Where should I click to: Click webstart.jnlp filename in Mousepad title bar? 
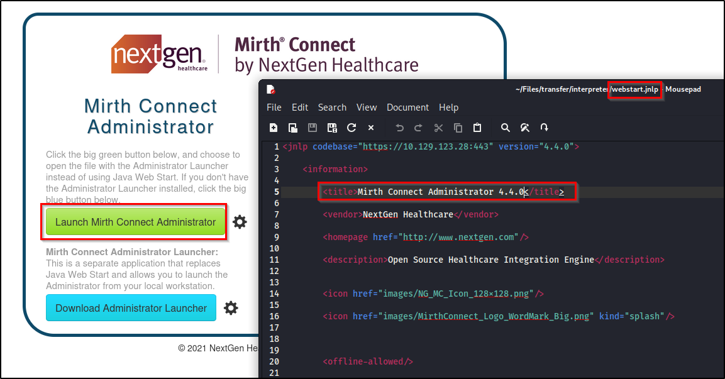(634, 89)
